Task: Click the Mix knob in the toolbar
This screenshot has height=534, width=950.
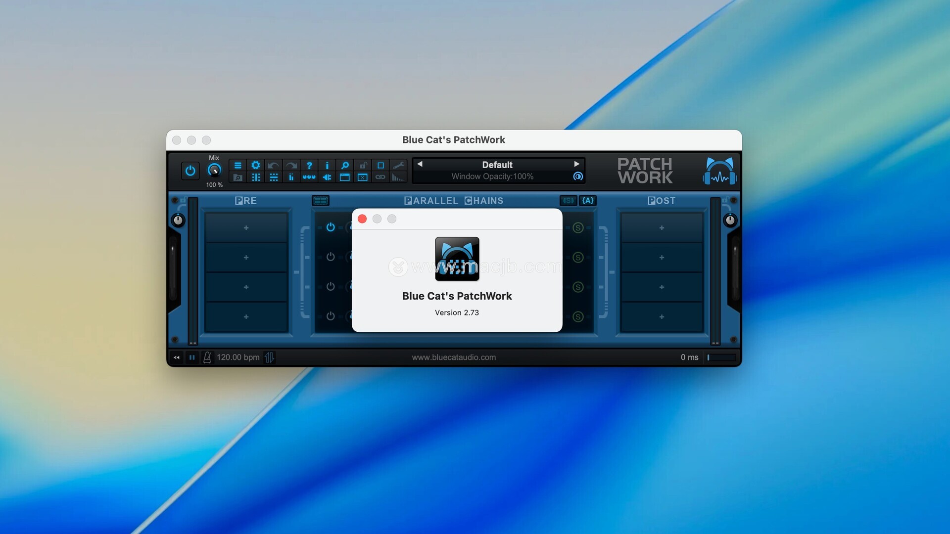Action: tap(214, 171)
